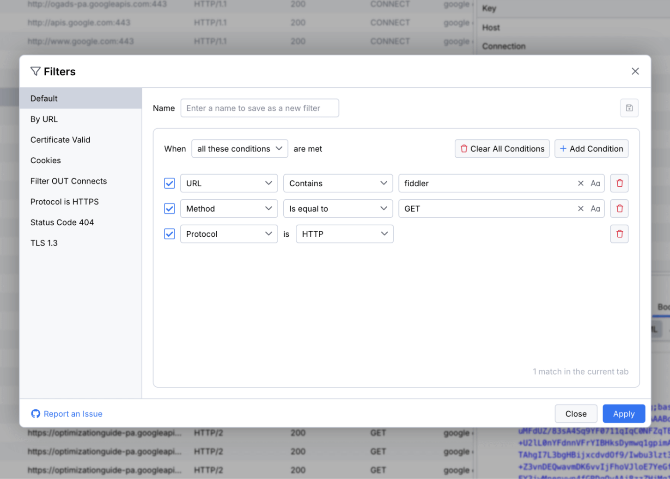Toggle case sensitivity Aa for fiddler field
The width and height of the screenshot is (670, 479).
[595, 184]
